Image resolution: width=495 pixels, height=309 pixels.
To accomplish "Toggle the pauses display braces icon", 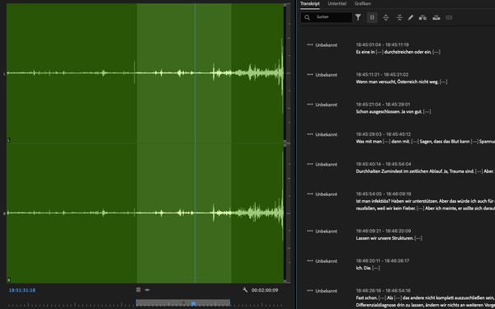I will coord(372,17).
